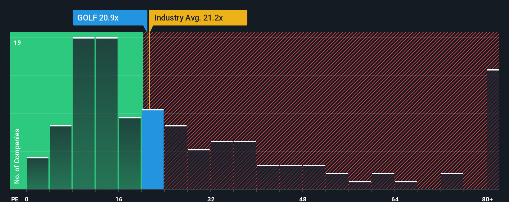Click the small bar right of PE 48
The height and width of the screenshot is (202, 509).
(x=314, y=177)
